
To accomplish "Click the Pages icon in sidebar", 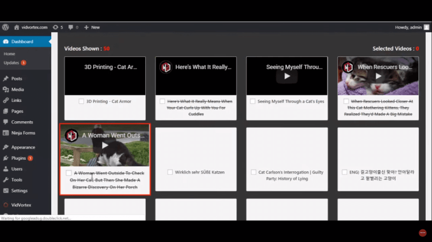I will [x=6, y=111].
